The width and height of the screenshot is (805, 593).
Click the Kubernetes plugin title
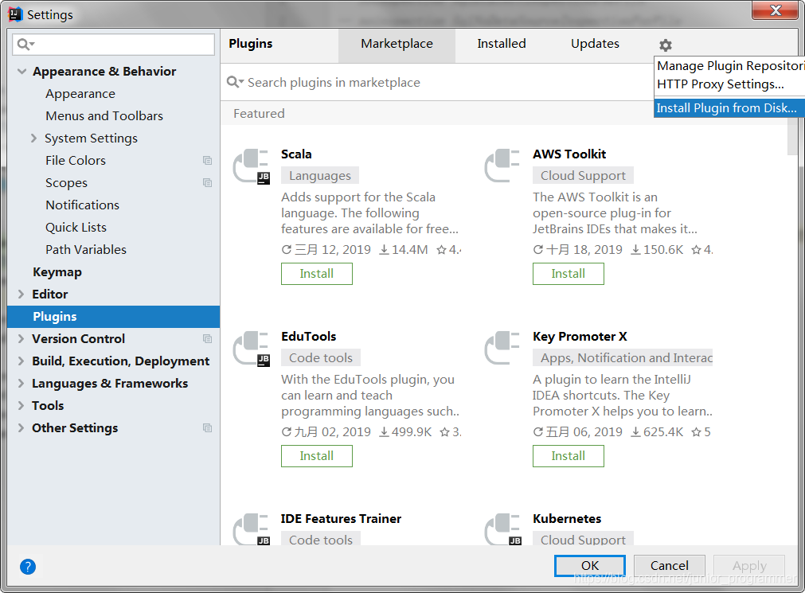[567, 518]
